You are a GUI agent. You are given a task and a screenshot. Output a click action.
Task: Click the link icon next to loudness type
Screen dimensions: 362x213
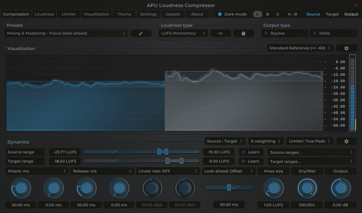[221, 33]
